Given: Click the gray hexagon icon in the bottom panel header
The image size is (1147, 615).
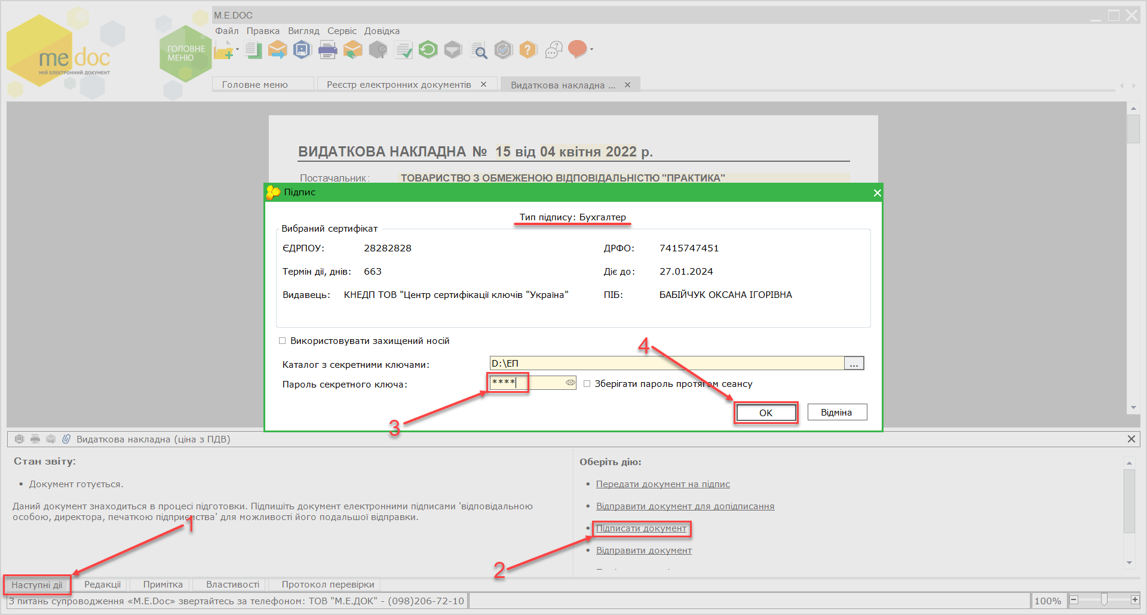Looking at the screenshot, I should 19,439.
